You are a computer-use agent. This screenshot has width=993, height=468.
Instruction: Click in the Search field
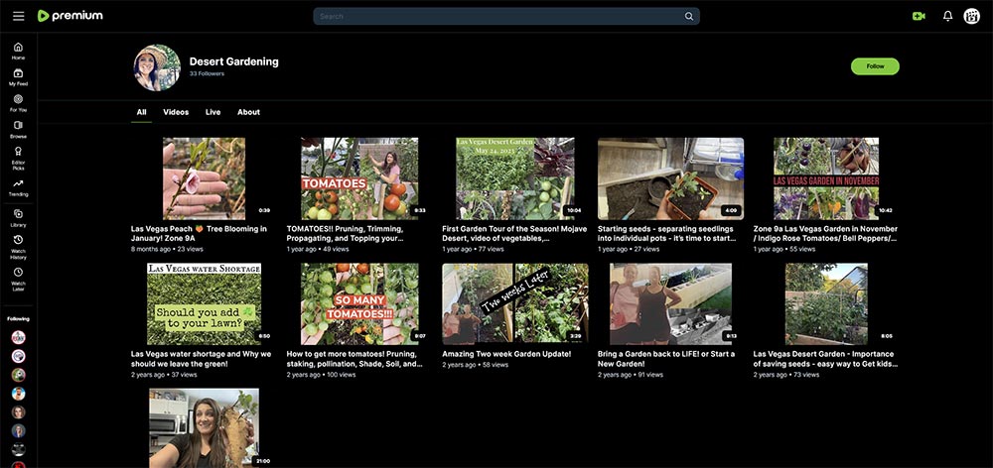coord(506,17)
